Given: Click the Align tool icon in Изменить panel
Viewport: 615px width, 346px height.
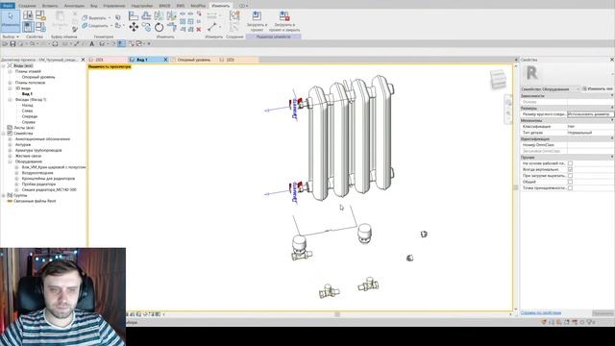Looking at the screenshot, I should click(x=134, y=15).
